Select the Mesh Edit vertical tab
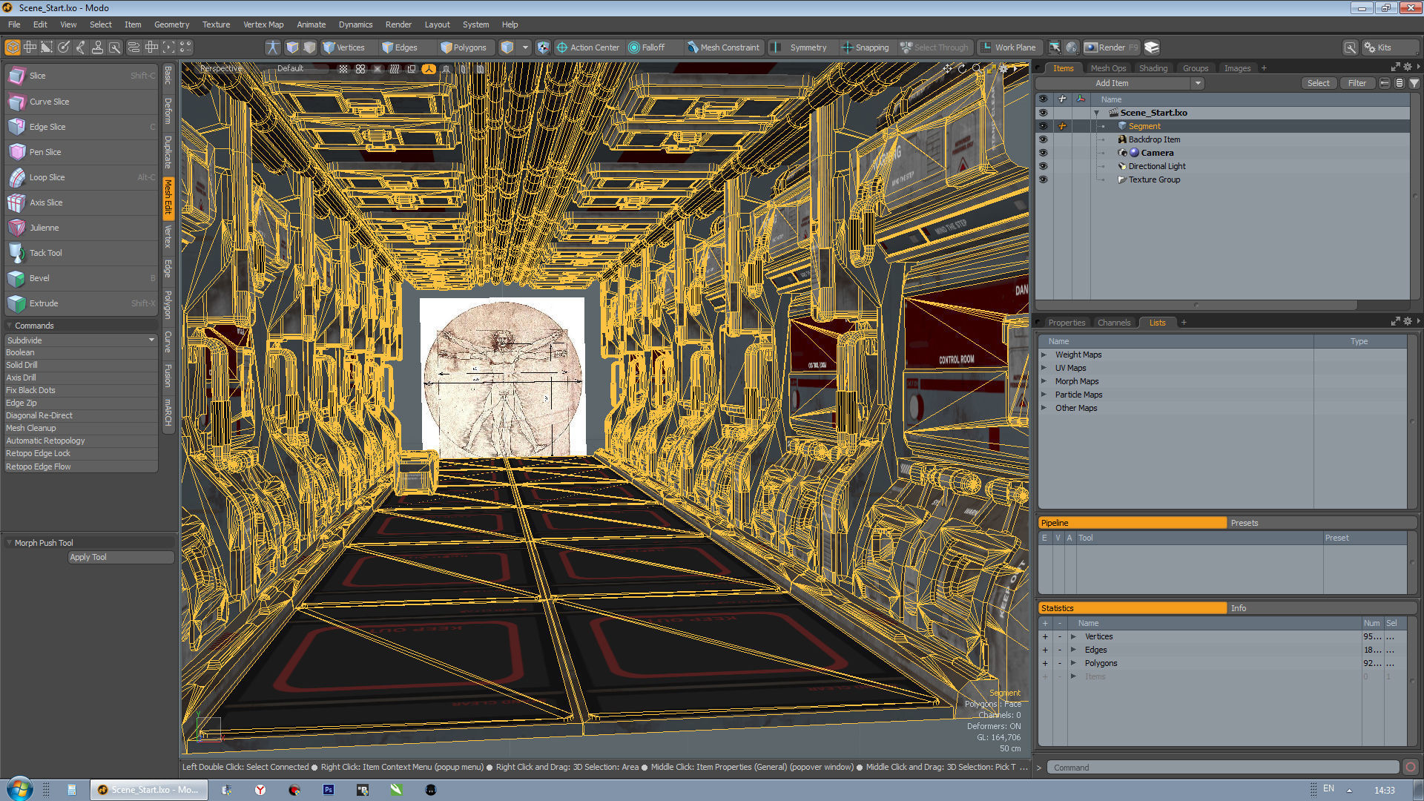This screenshot has width=1424, height=801. (168, 197)
